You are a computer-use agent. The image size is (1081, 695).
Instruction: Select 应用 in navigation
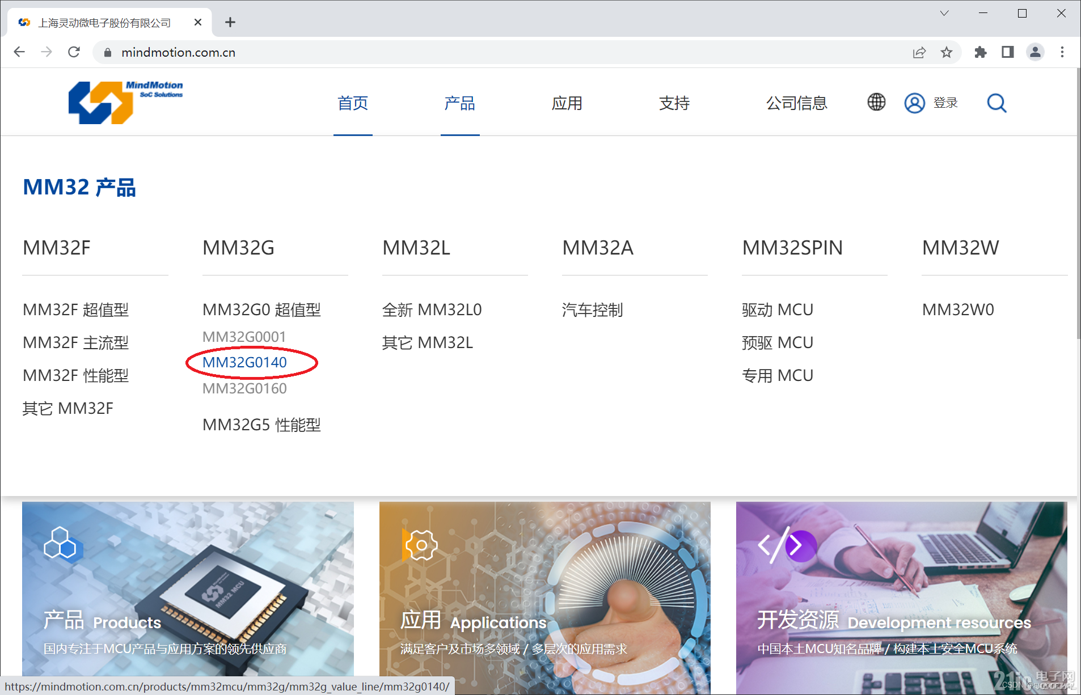click(x=567, y=103)
